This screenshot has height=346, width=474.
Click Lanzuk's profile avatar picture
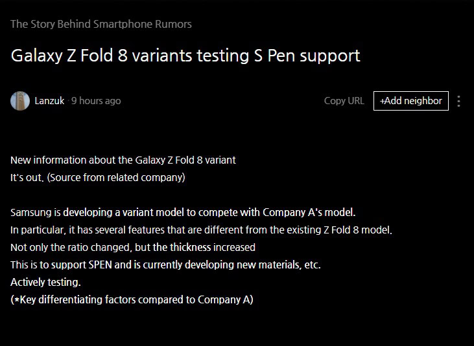(x=20, y=101)
